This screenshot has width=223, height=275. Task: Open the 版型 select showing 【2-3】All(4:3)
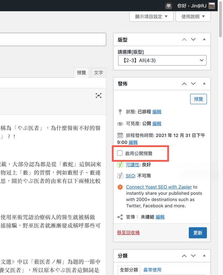click(162, 60)
